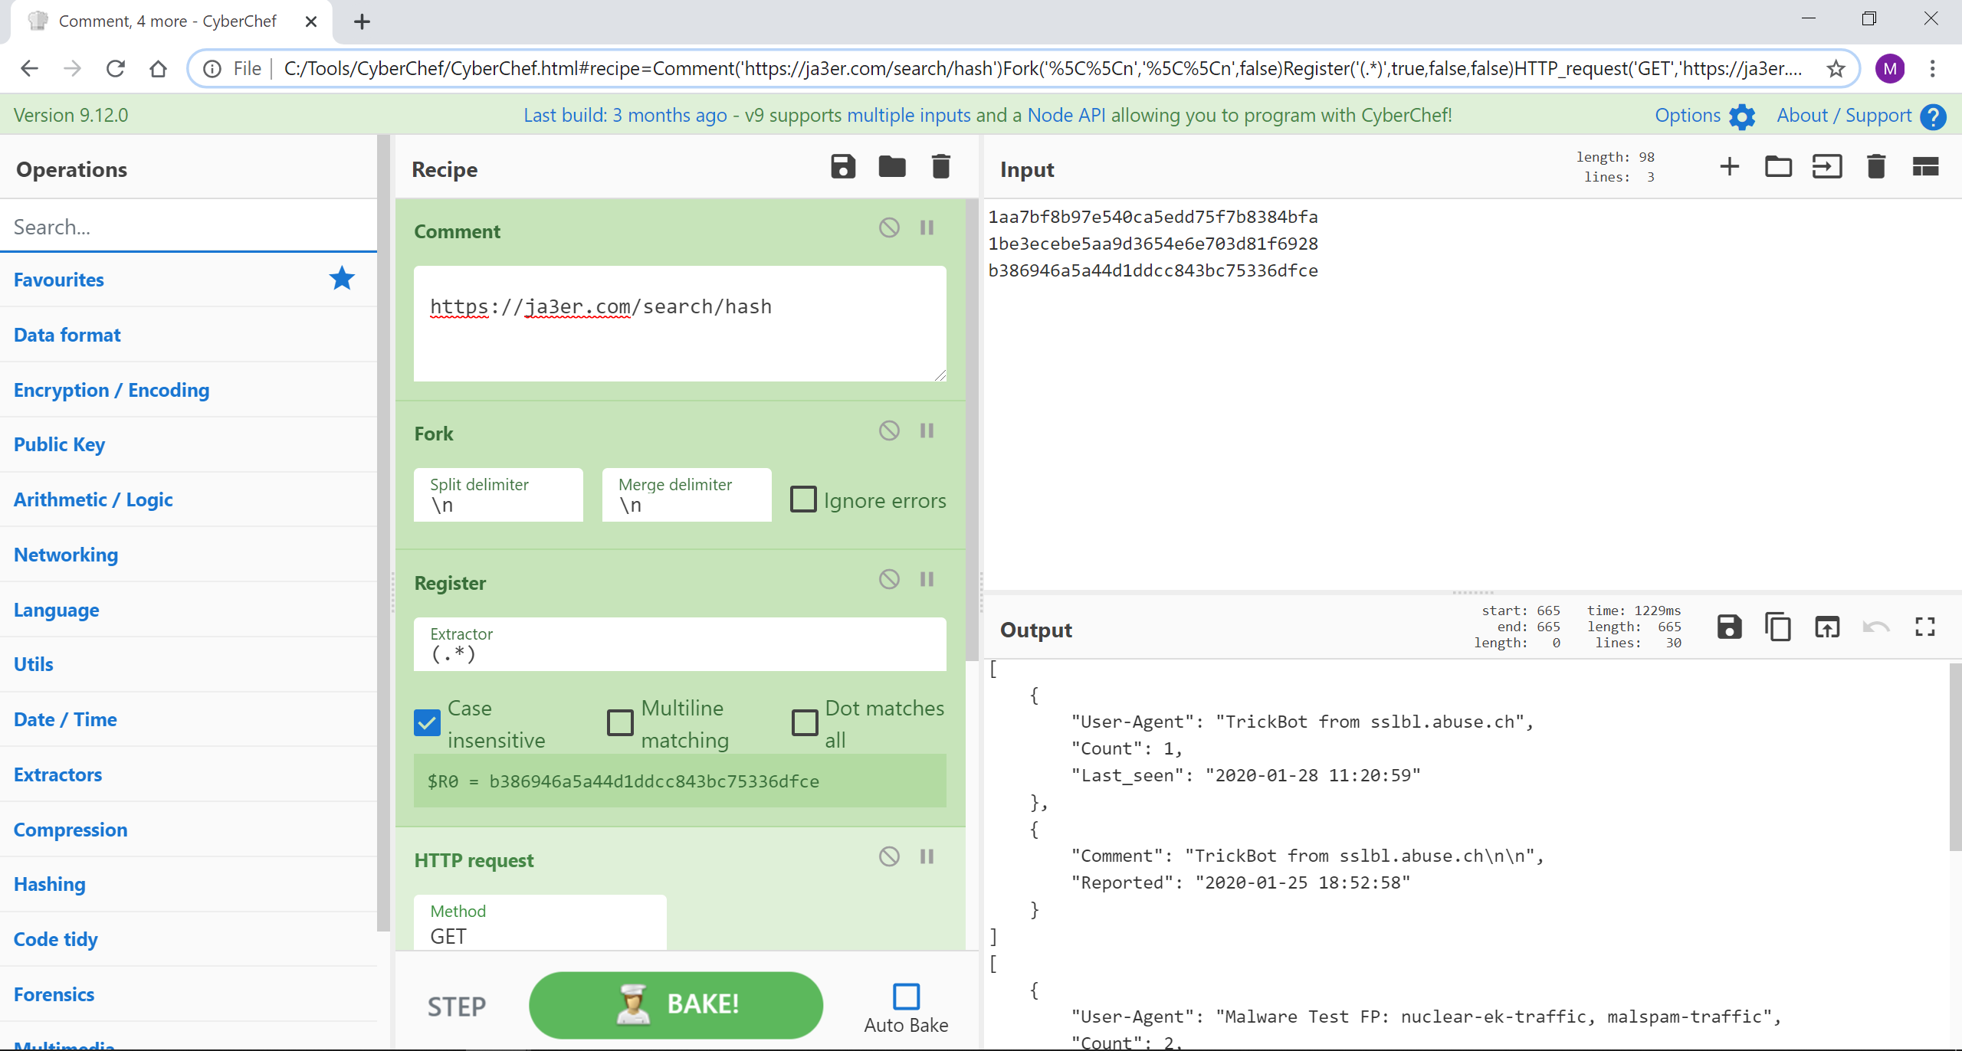This screenshot has width=1962, height=1051.
Task: Click the operations Search field
Action: (188, 227)
